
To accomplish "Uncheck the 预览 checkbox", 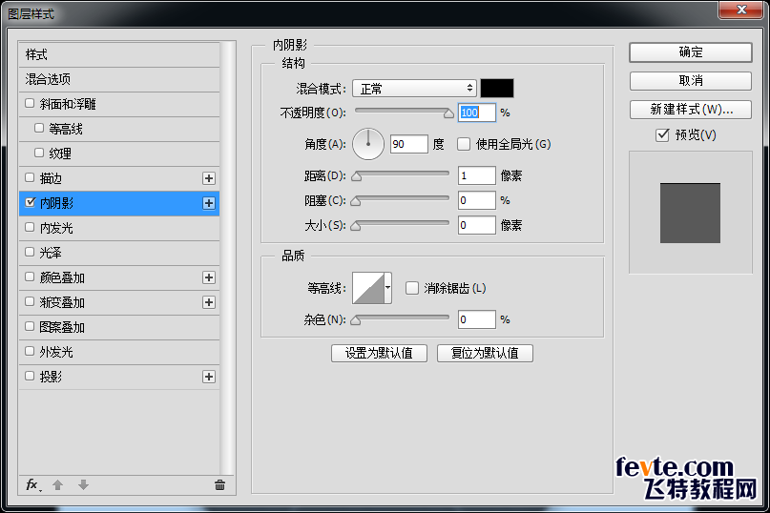I will pos(662,135).
